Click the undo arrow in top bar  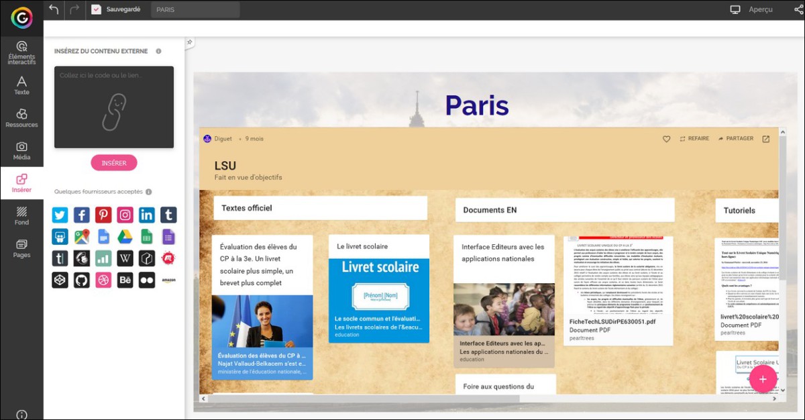(54, 9)
